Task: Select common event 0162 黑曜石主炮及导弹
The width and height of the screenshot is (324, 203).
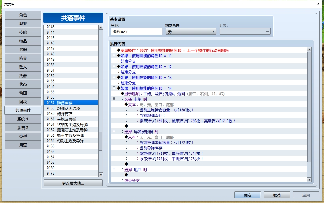Action: pos(71,130)
